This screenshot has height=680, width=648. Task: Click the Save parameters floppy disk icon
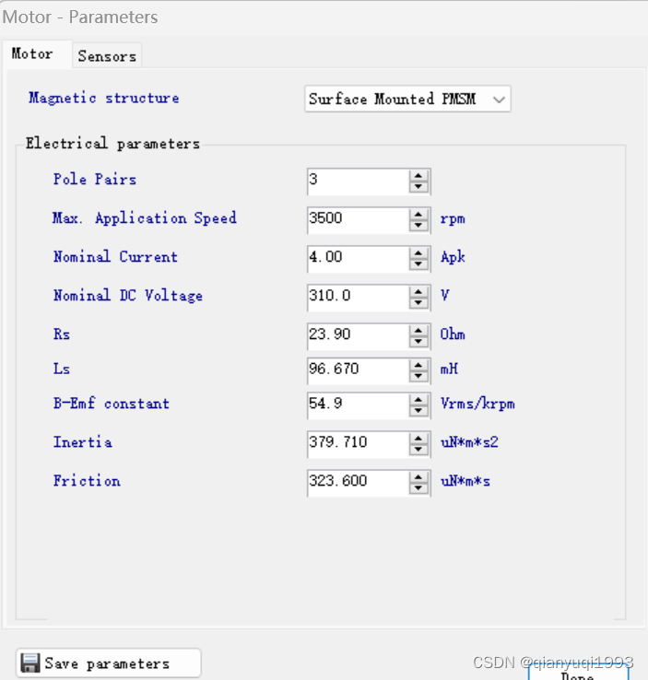point(30,663)
